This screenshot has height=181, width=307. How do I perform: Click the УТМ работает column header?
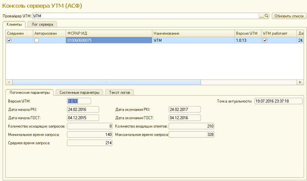click(279, 33)
